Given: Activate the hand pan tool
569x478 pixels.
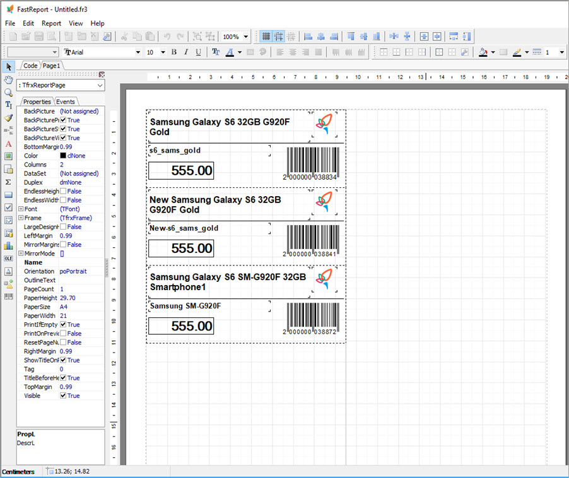Looking at the screenshot, I should [9, 80].
